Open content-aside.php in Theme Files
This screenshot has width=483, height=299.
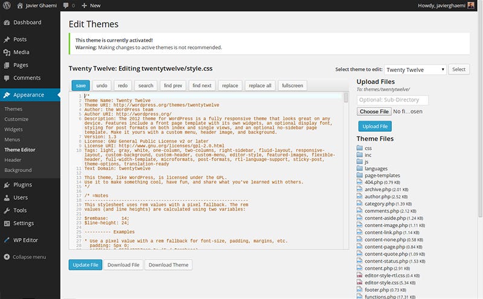coord(385,218)
